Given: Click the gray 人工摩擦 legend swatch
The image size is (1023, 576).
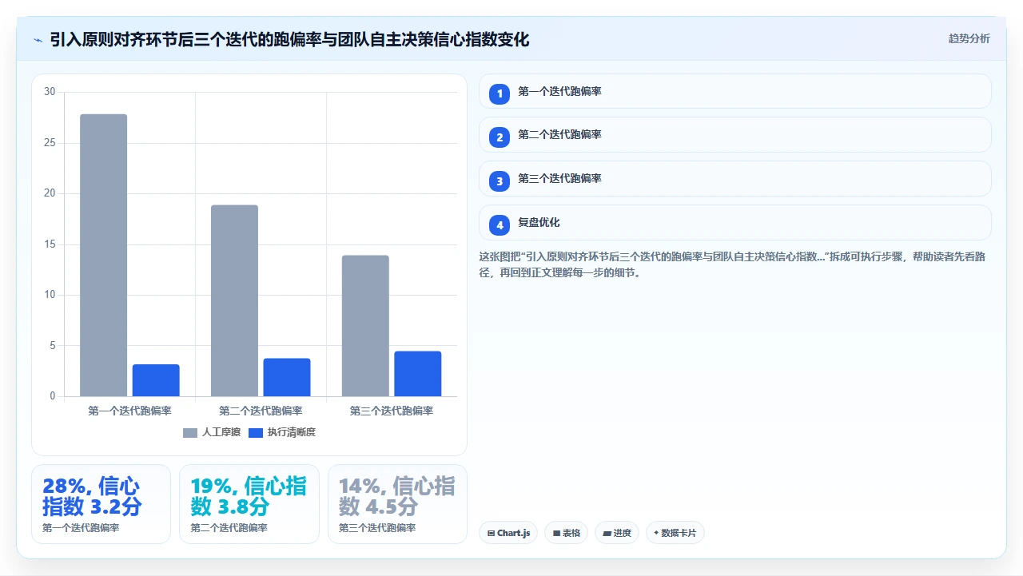Looking at the screenshot, I should click(190, 432).
